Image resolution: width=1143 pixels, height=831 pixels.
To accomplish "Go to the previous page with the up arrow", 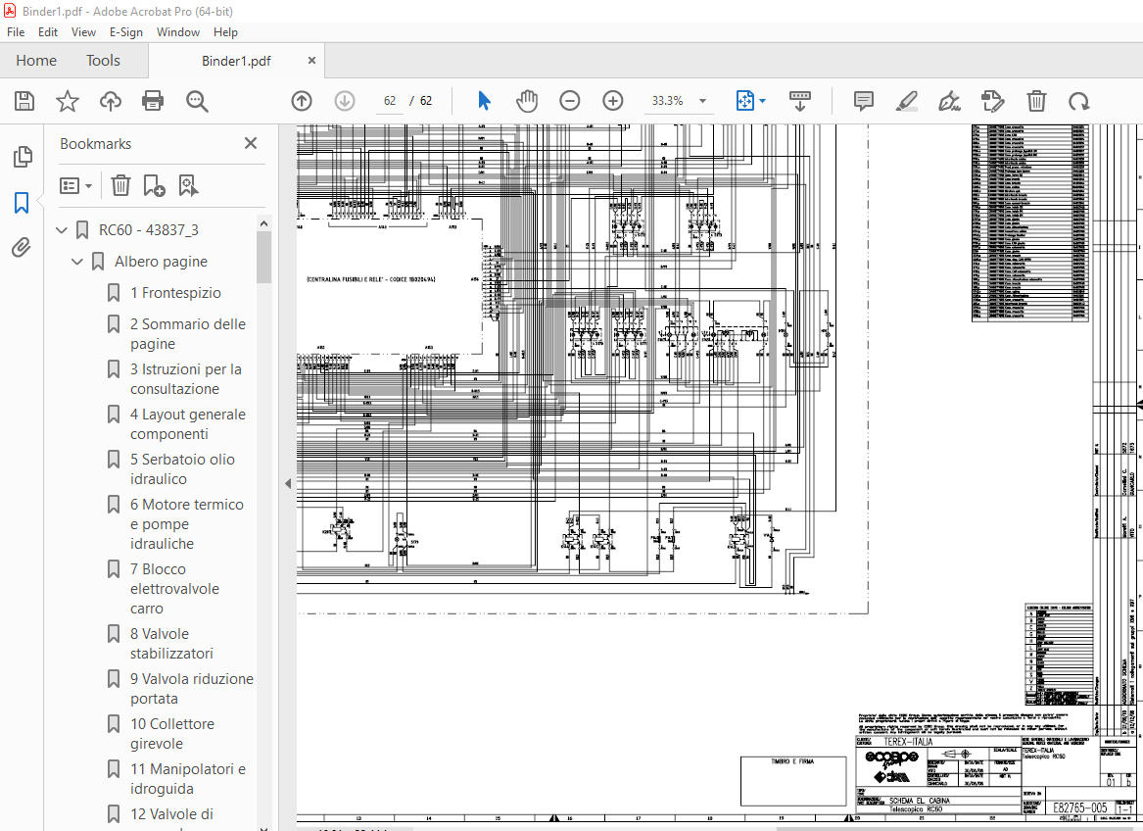I will (301, 101).
